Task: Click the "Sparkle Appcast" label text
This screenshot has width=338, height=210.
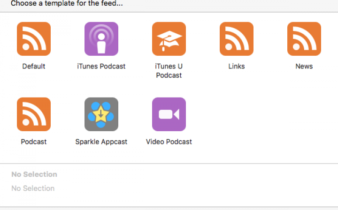Action: (x=101, y=142)
